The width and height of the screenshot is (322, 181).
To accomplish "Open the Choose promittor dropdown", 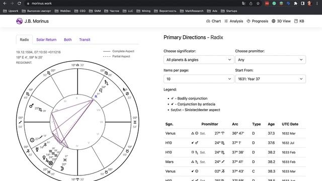I will pos(270,60).
